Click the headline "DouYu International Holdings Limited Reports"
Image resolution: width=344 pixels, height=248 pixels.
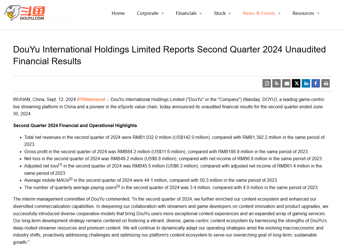[x=104, y=49]
